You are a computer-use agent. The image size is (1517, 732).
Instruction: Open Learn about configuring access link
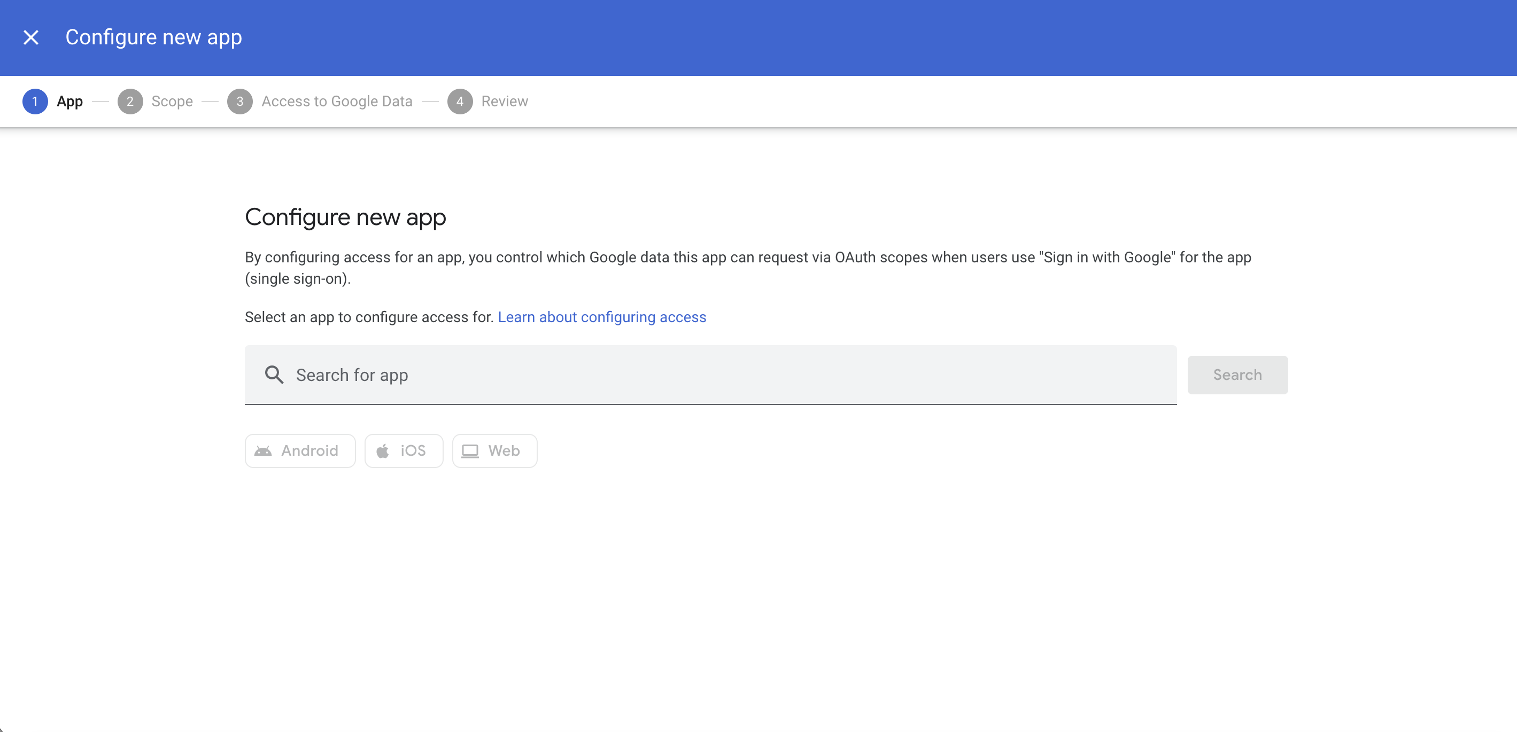pos(602,317)
